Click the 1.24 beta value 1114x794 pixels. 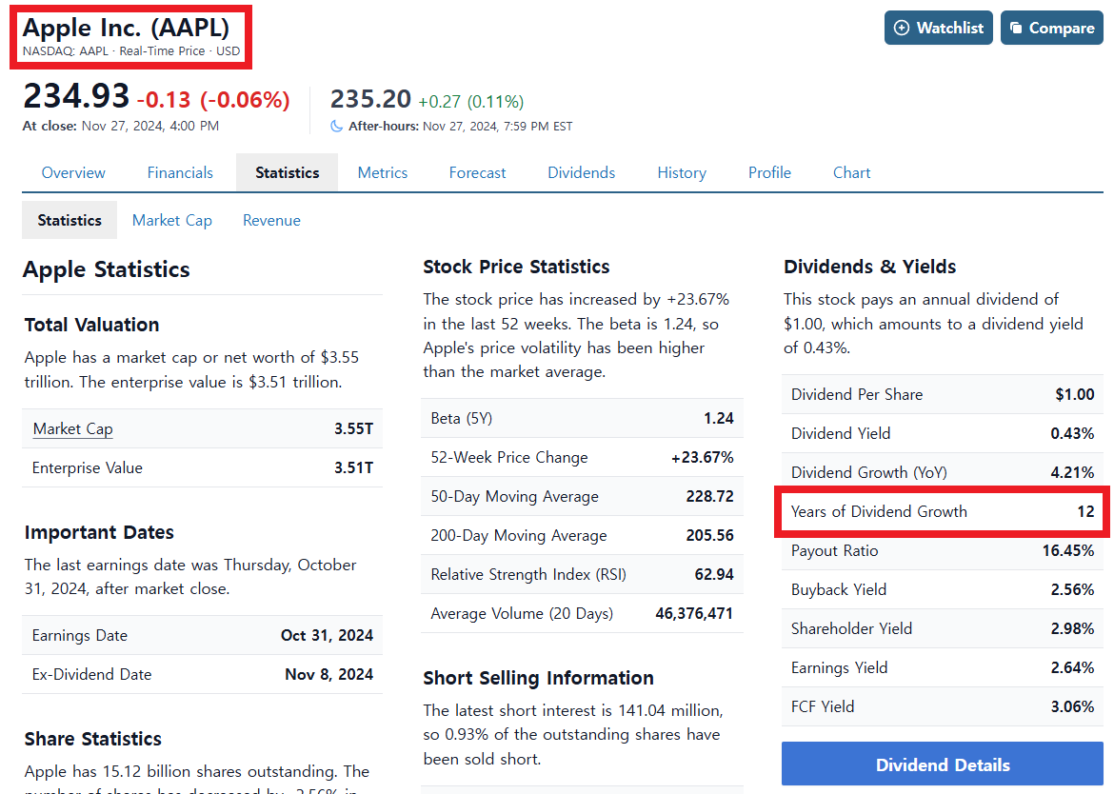[x=718, y=418]
